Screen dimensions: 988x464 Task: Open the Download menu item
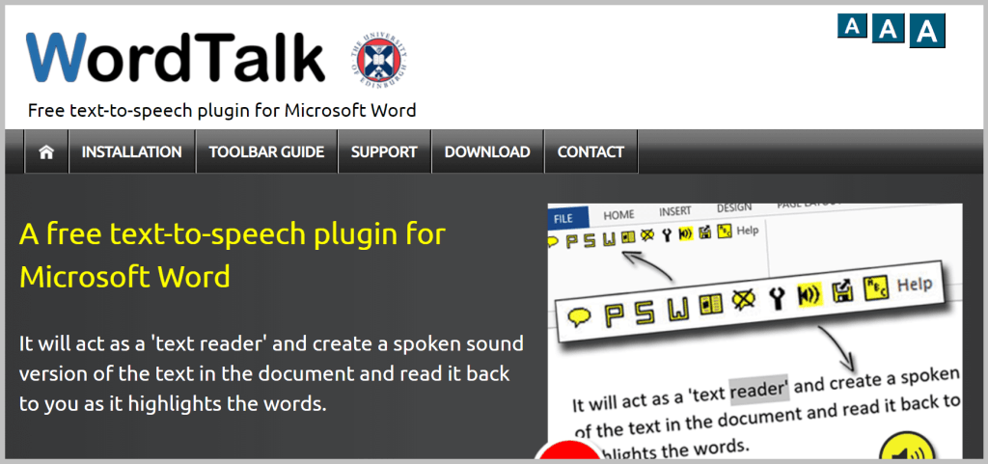[x=487, y=151]
